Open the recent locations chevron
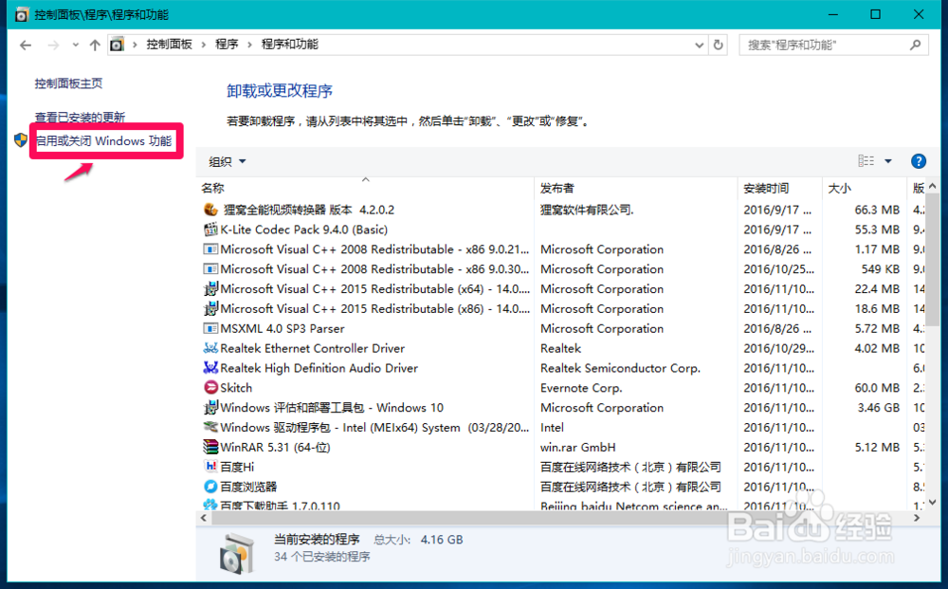948x589 pixels. (75, 45)
